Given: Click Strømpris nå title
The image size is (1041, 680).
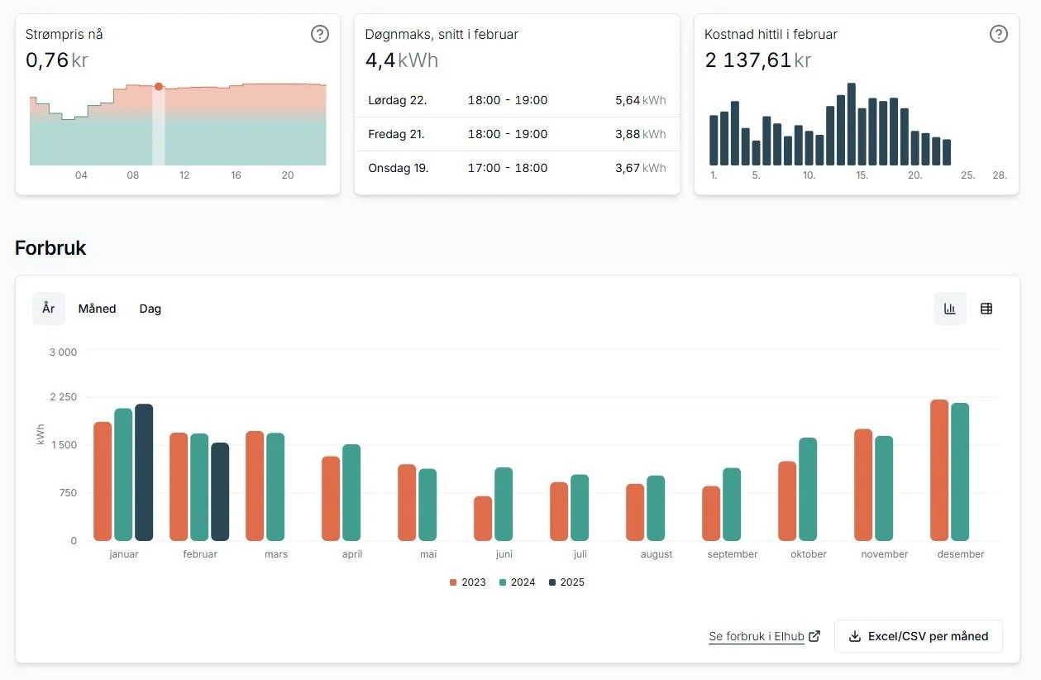Looking at the screenshot, I should (64, 34).
